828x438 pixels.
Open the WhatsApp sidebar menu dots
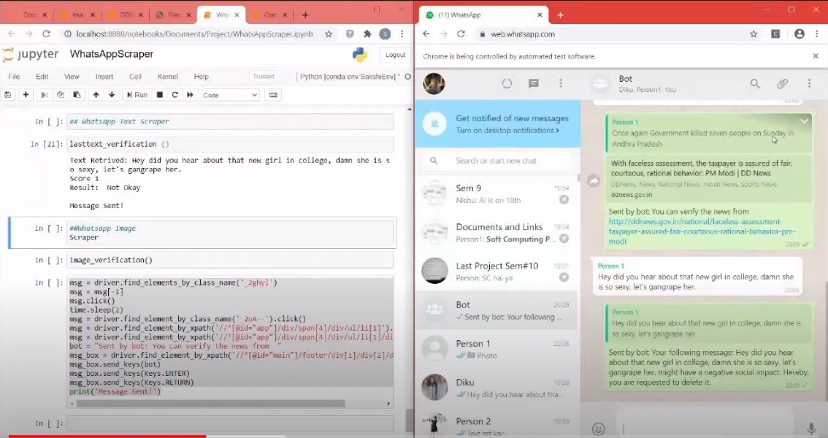tap(561, 83)
